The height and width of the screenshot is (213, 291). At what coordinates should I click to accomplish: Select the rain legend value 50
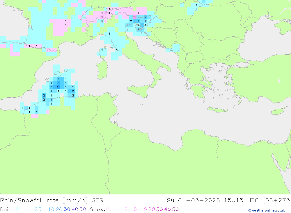pos(83,209)
